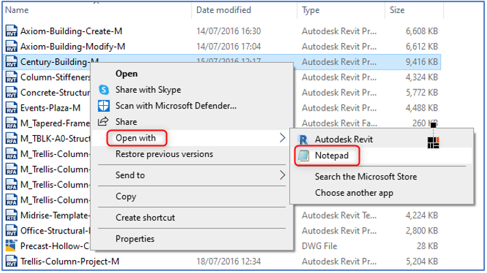Click the Axiom-Building-Modify-M file icon

point(12,46)
